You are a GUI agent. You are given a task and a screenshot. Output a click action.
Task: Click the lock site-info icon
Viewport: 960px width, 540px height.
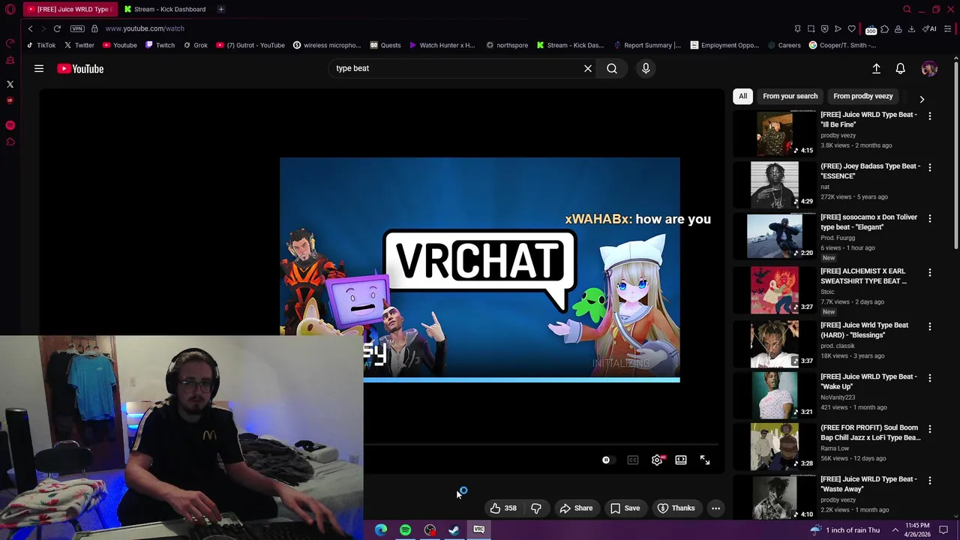pos(94,28)
